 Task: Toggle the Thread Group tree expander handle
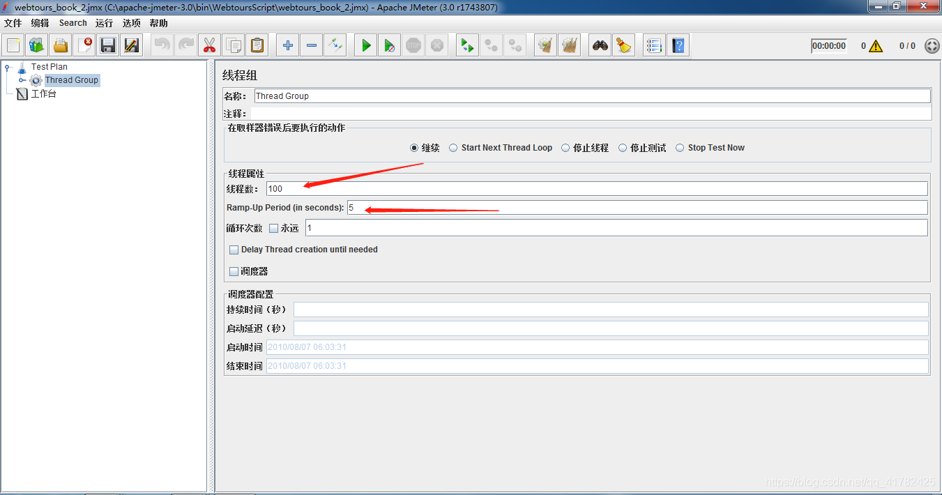click(22, 80)
